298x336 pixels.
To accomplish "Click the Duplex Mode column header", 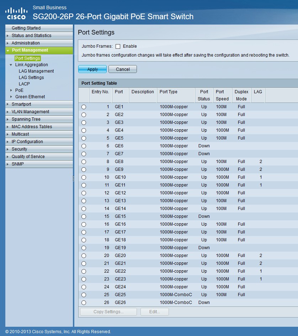I will pos(241,95).
